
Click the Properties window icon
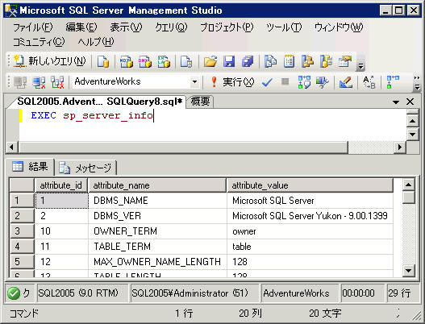(345, 61)
